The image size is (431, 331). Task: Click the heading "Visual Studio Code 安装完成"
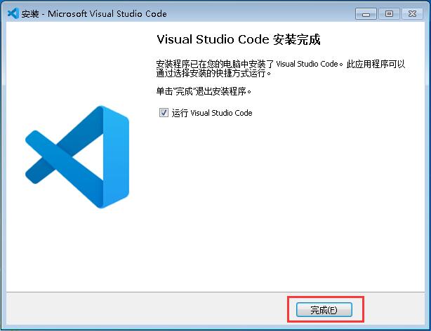(x=239, y=39)
